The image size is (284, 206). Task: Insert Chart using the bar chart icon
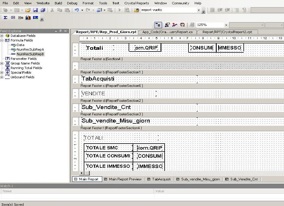(28, 18)
